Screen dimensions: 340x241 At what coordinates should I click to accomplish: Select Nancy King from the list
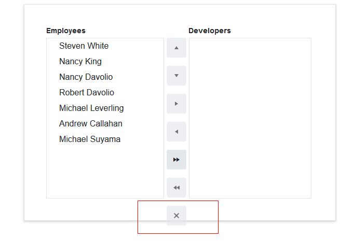pyautogui.click(x=80, y=62)
